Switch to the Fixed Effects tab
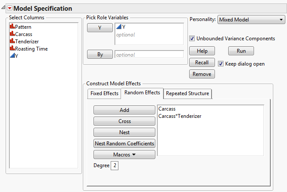The width and height of the screenshot is (287, 192). click(x=103, y=93)
